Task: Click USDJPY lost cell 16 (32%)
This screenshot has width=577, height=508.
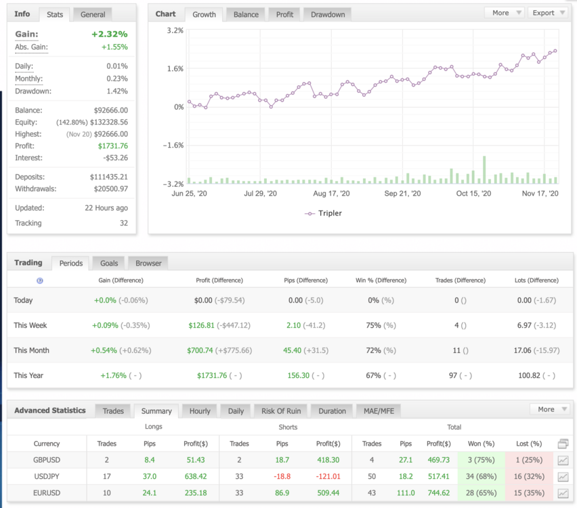Action: (x=529, y=477)
